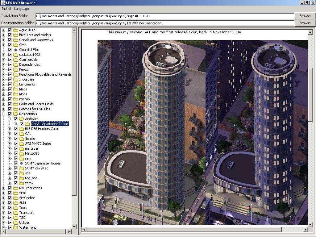Click the LEX DVD Browser Java title icon
The height and width of the screenshot is (237, 316).
click(x=3, y=2)
